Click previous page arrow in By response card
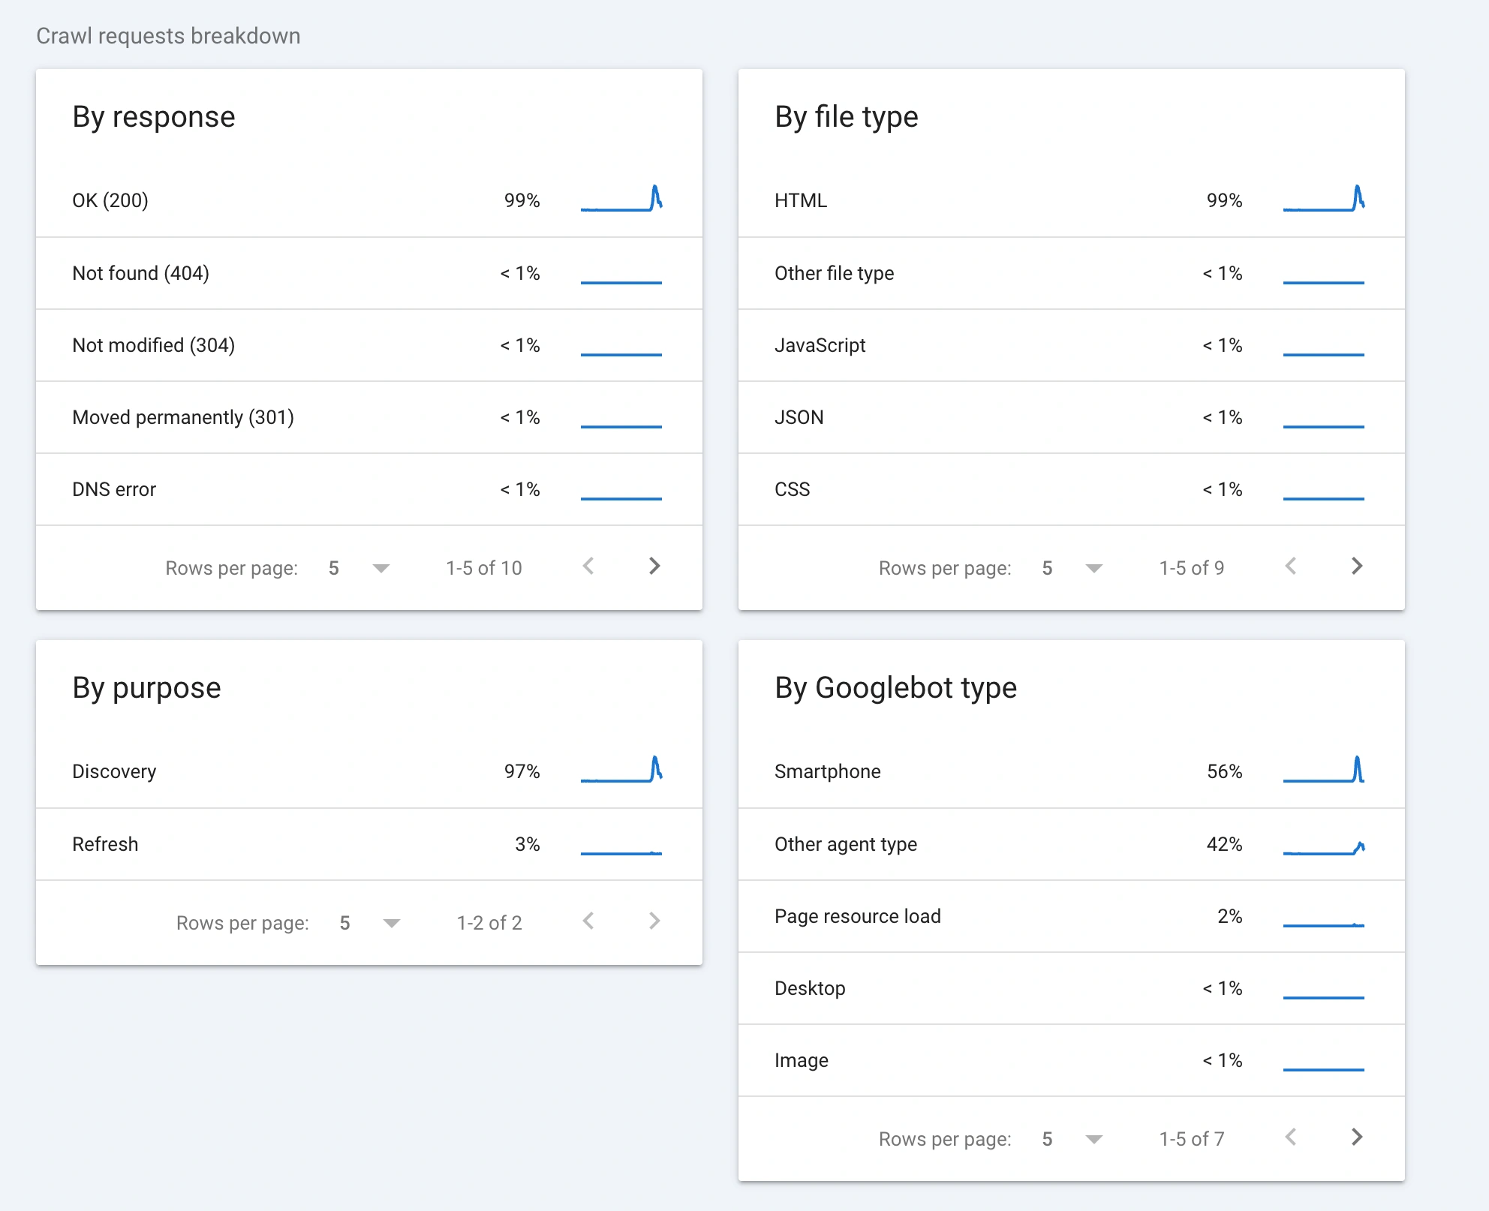Image resolution: width=1489 pixels, height=1211 pixels. click(590, 567)
